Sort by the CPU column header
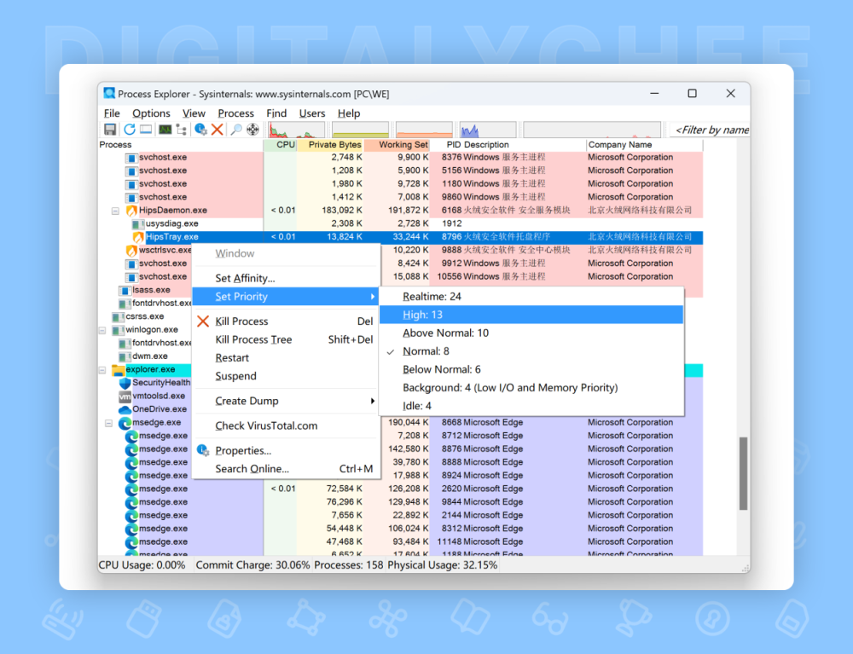 (280, 145)
